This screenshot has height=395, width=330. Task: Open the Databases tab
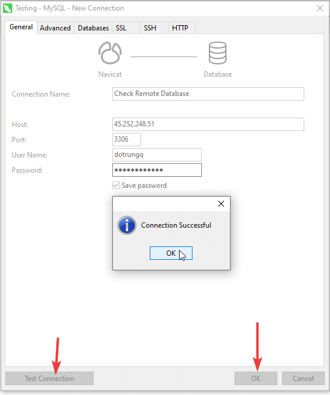[93, 28]
